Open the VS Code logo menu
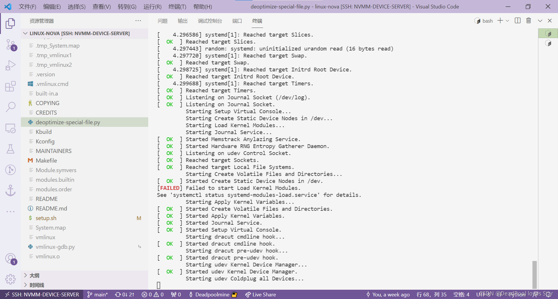Image resolution: width=558 pixels, height=299 pixels. click(x=8, y=6)
